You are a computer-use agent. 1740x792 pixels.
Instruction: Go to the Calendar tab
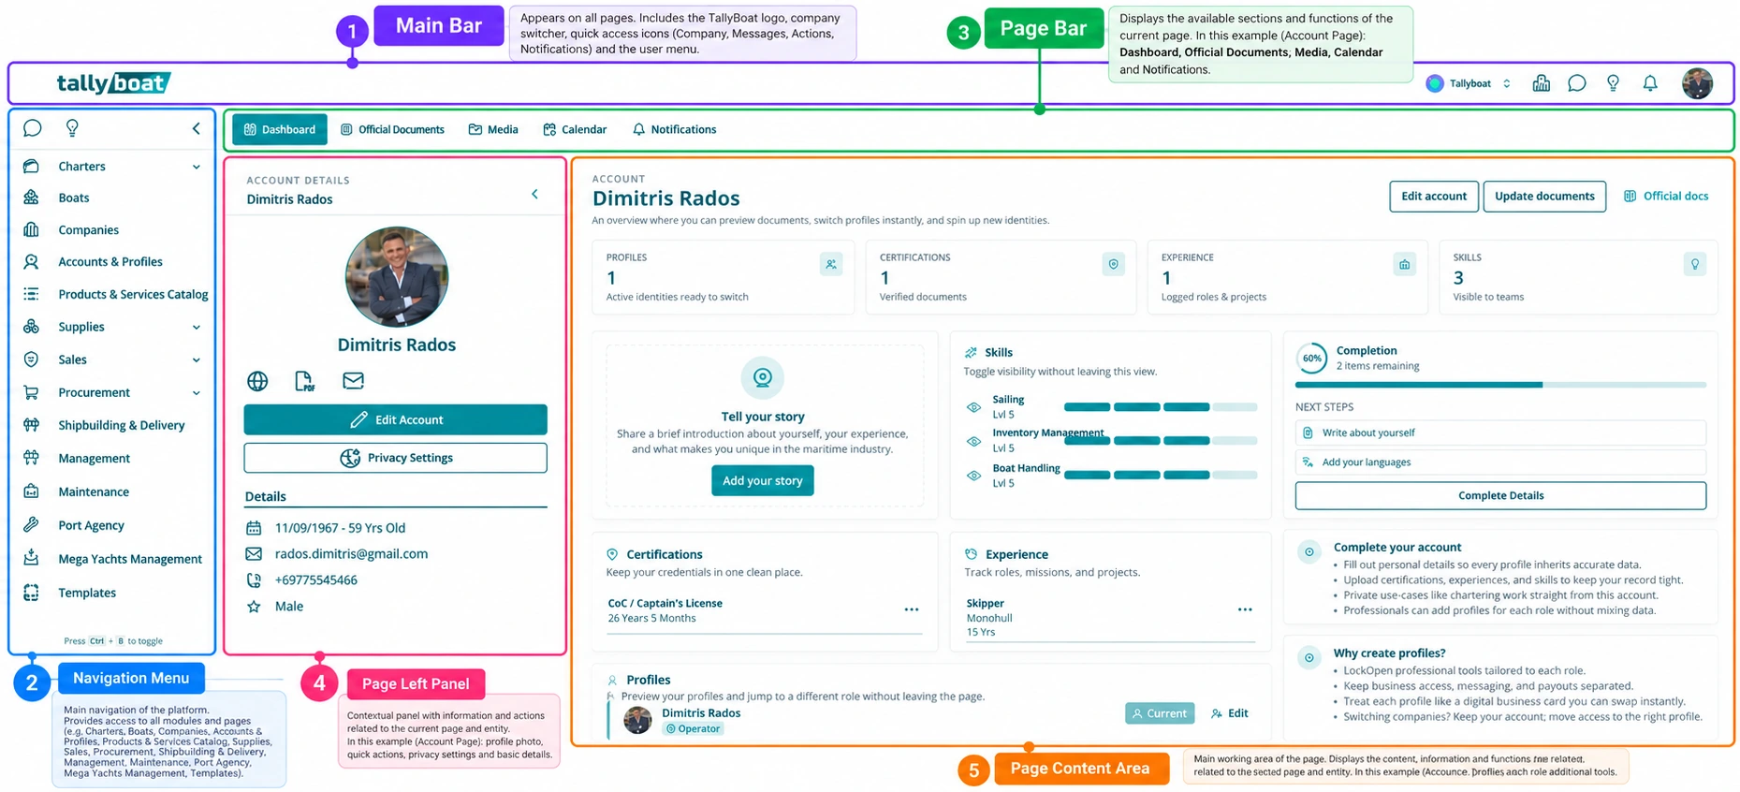(x=575, y=129)
